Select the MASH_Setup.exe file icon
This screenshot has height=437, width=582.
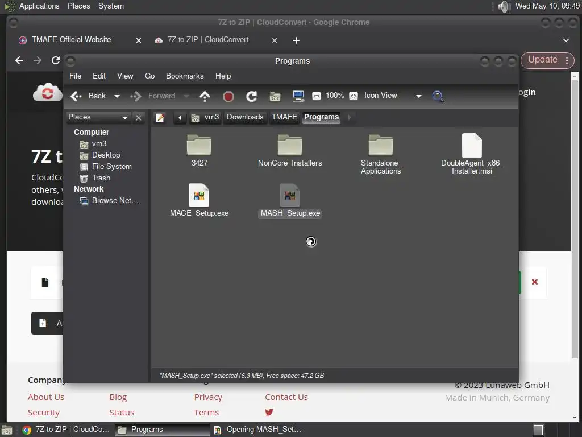coord(290,195)
